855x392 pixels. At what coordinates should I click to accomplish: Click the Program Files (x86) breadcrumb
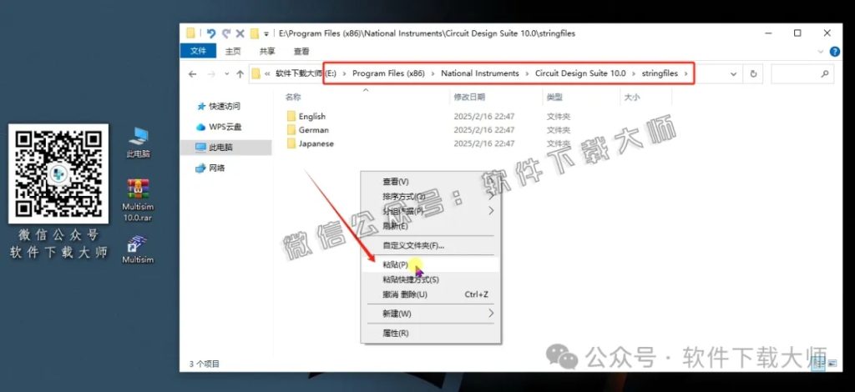(x=388, y=73)
